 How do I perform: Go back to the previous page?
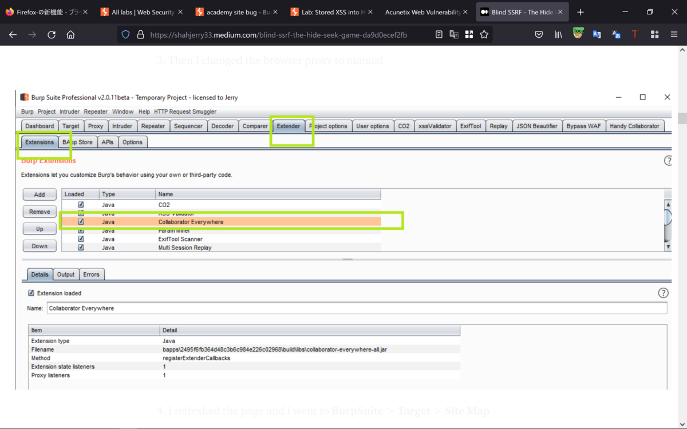click(x=13, y=35)
